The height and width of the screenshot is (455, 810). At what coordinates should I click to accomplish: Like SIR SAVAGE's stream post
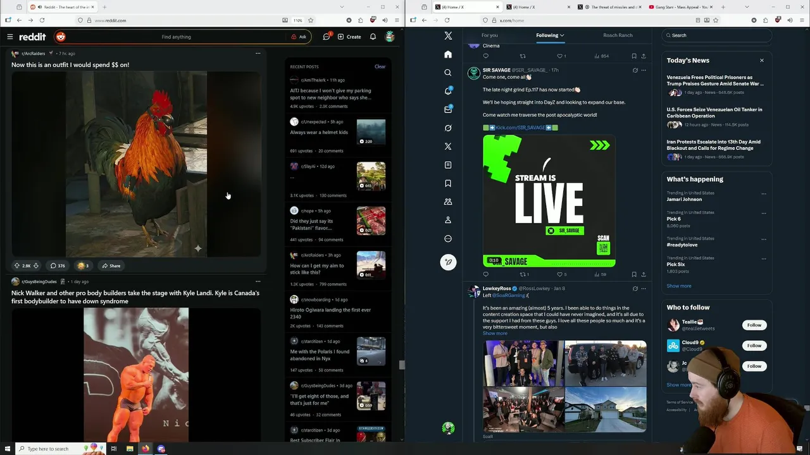[561, 274]
